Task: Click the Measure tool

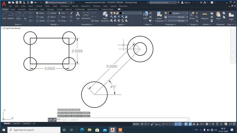Action: pyautogui.click(x=205, y=16)
